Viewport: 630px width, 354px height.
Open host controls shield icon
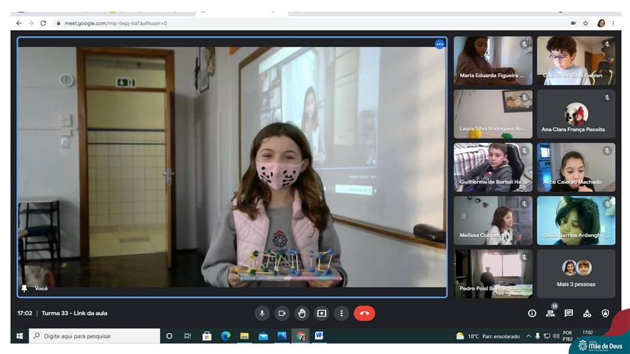605,313
